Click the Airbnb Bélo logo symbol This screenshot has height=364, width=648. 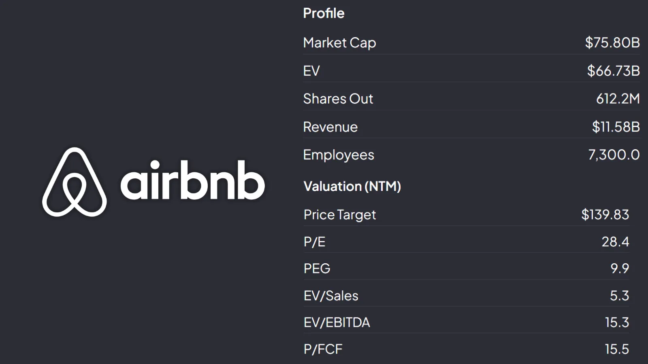(x=75, y=182)
